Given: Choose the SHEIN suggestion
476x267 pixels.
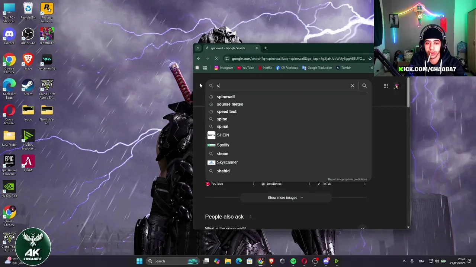Looking at the screenshot, I should coord(288,135).
